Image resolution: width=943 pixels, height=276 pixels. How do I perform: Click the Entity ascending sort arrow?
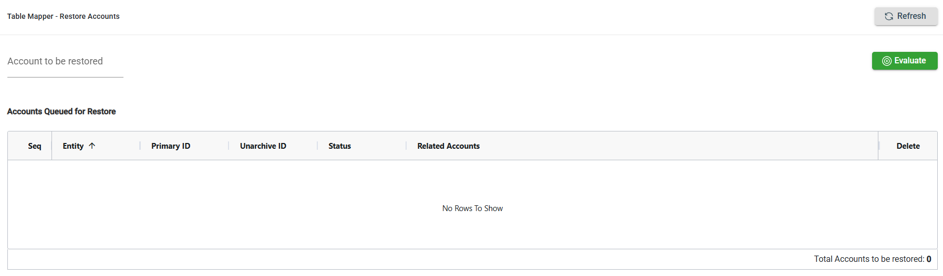[92, 146]
